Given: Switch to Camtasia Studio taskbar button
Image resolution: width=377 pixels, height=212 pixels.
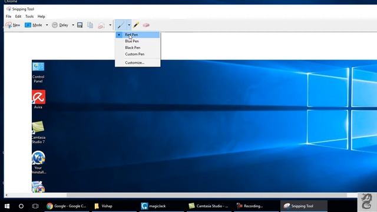Looking at the screenshot, I should click(209, 206).
